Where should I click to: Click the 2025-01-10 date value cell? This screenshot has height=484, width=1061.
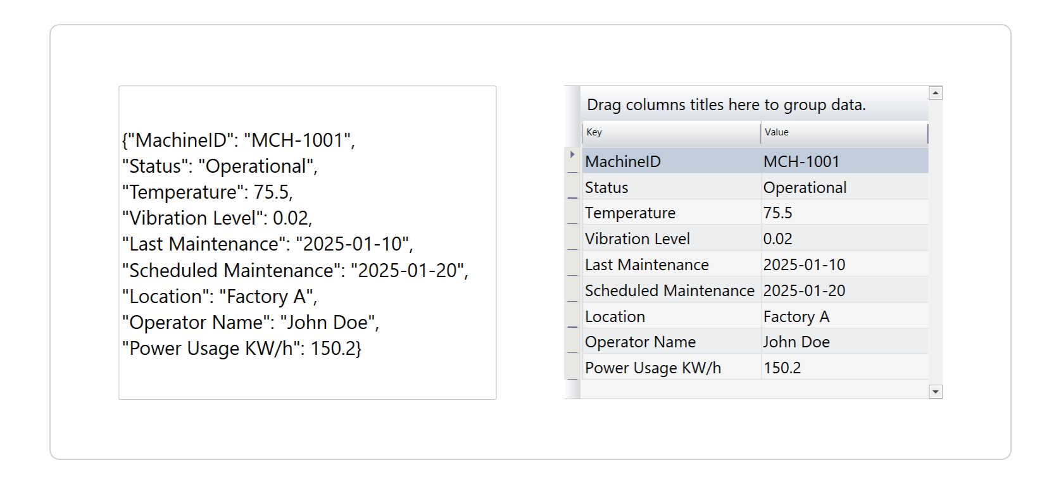(843, 265)
